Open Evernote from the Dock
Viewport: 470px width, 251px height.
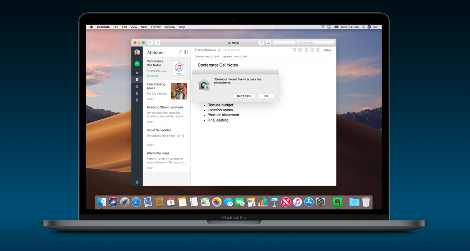tap(337, 202)
